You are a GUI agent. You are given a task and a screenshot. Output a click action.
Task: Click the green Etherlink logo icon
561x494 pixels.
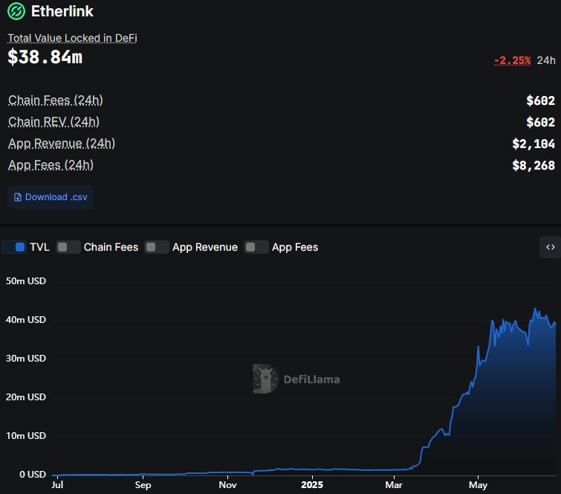pyautogui.click(x=16, y=11)
